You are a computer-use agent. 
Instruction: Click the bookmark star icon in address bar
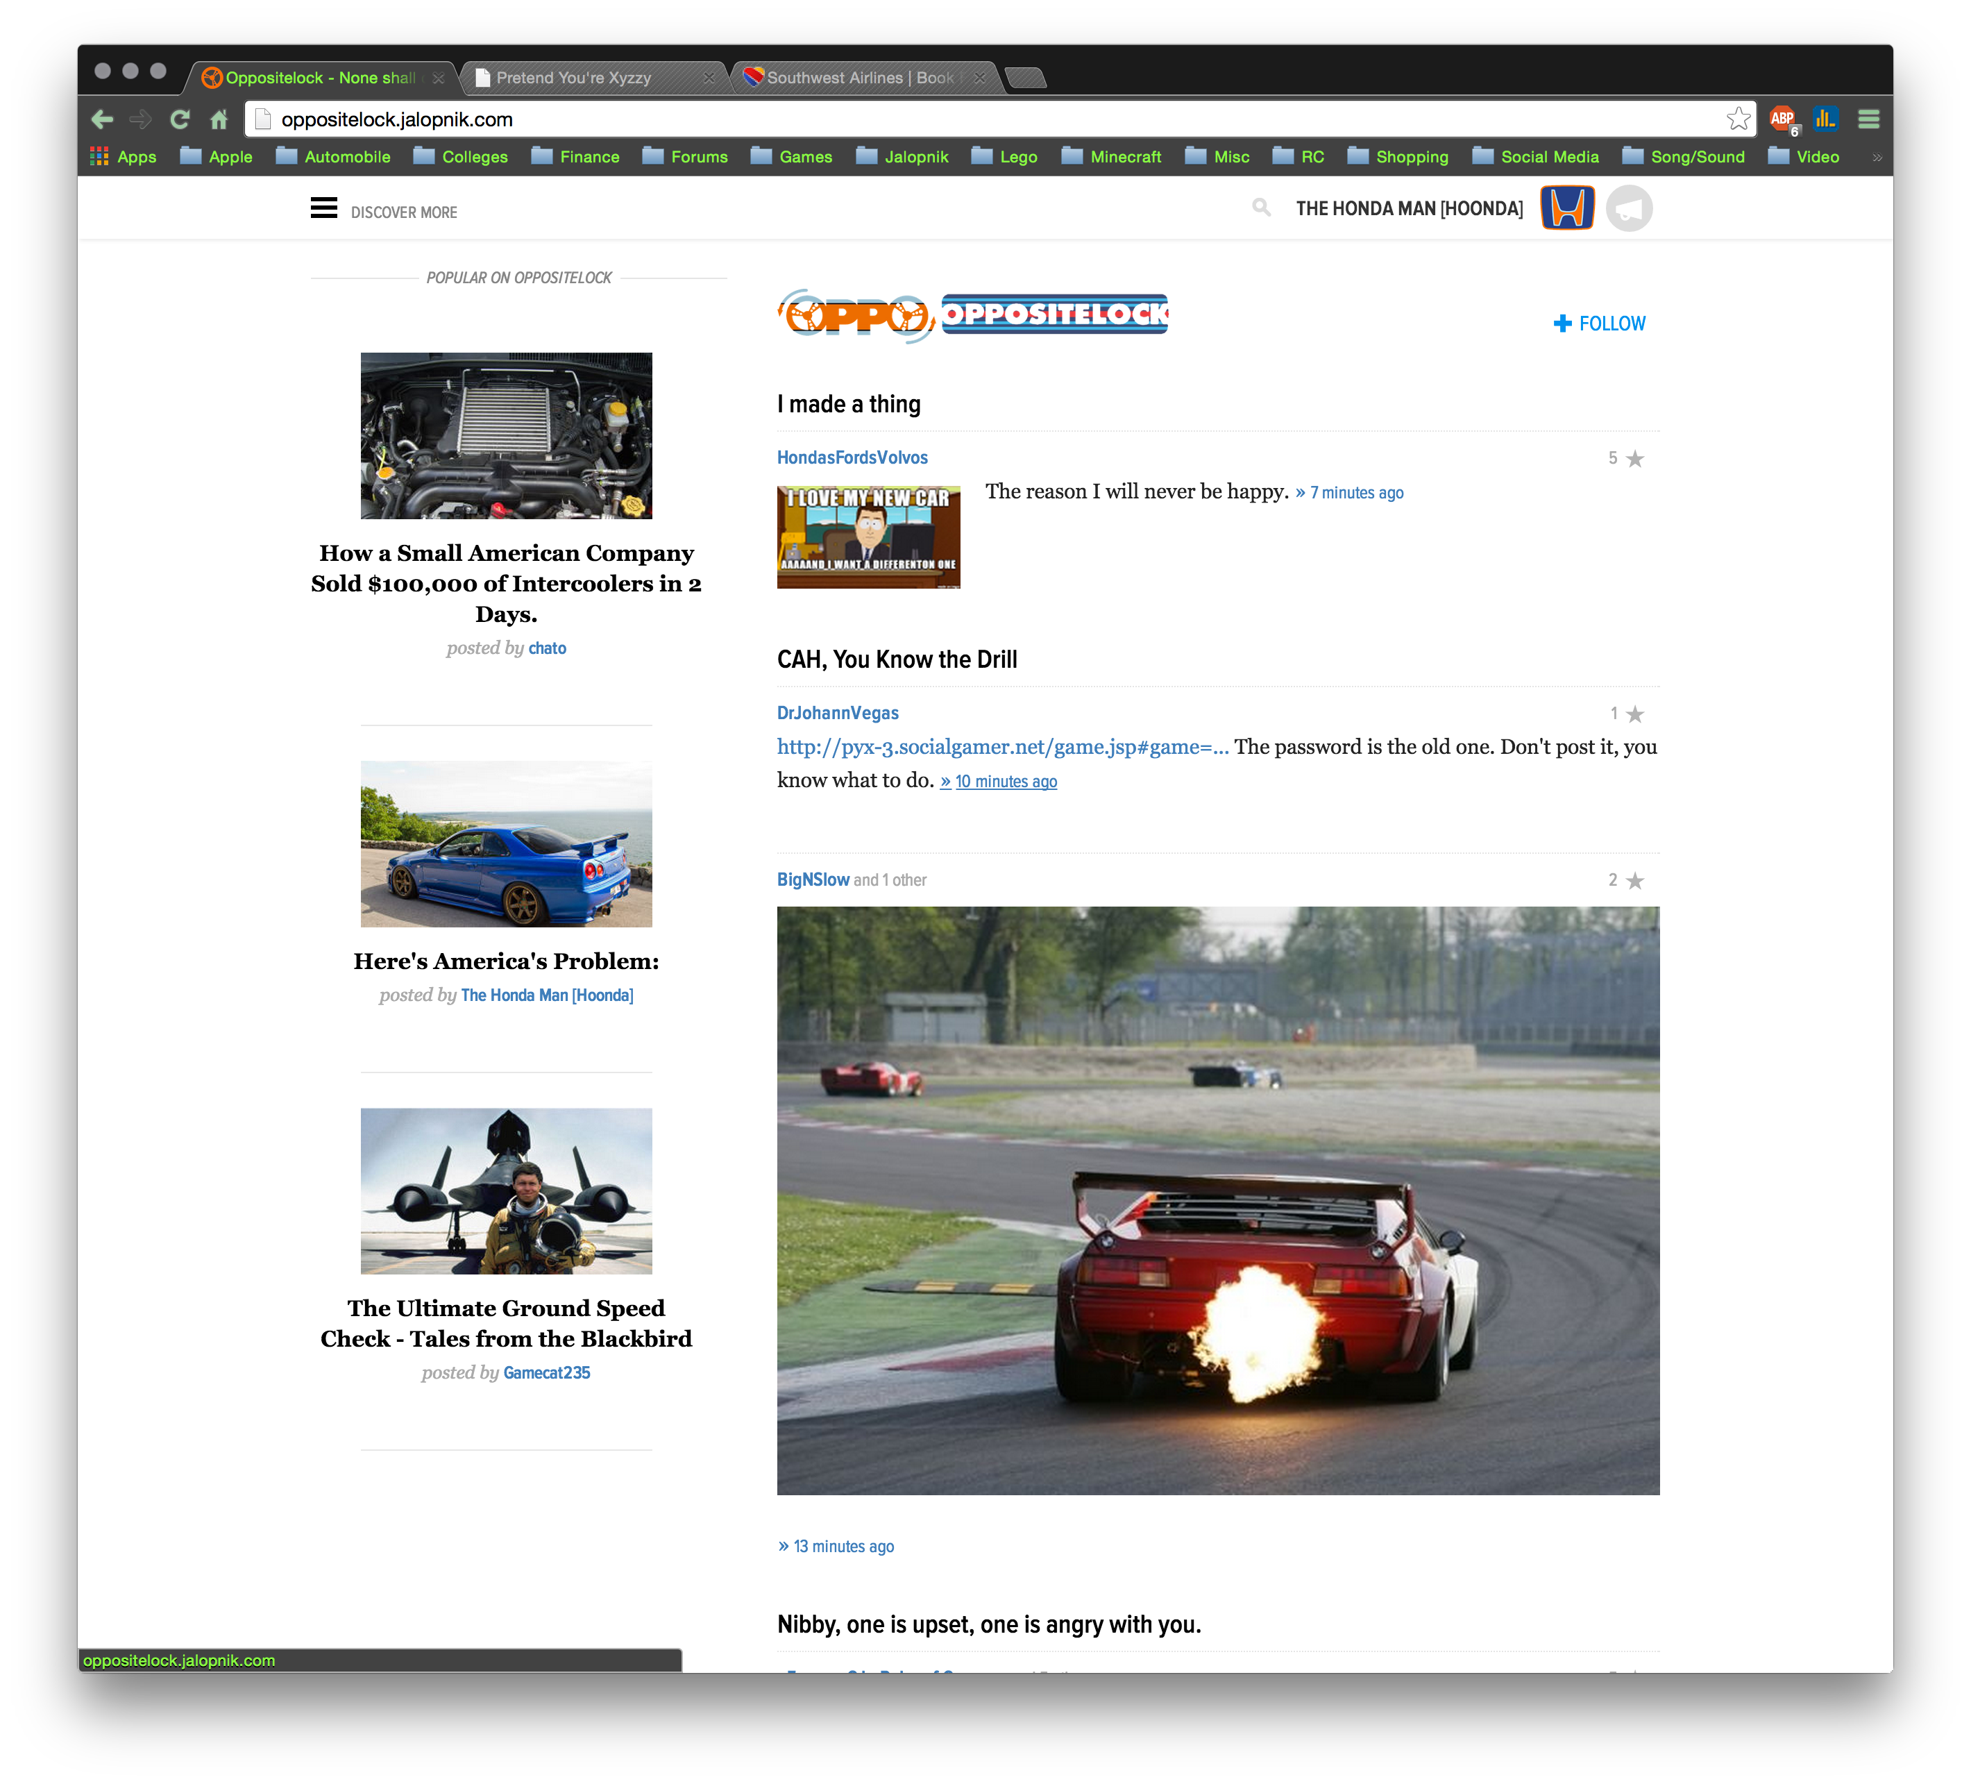tap(1738, 119)
